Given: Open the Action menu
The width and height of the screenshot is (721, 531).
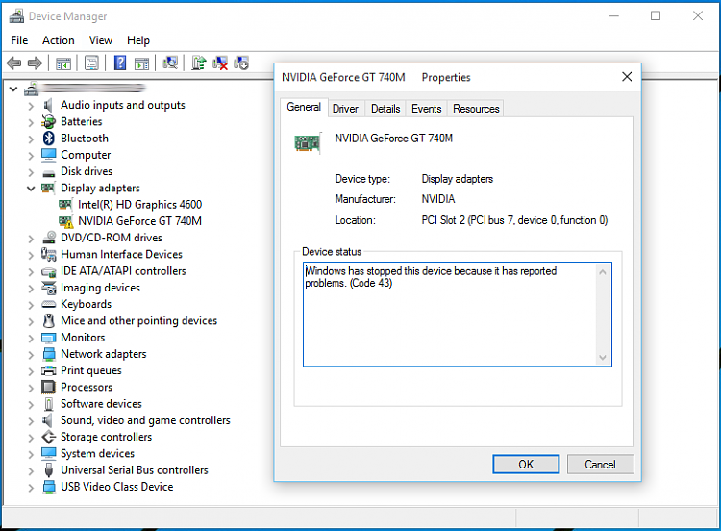Looking at the screenshot, I should point(59,40).
